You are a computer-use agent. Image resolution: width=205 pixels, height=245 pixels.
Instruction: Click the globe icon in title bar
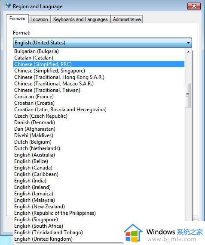(x=8, y=6)
